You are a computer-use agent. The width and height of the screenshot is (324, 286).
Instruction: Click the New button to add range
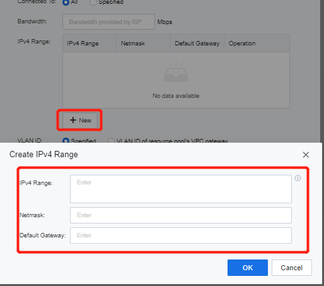click(80, 120)
